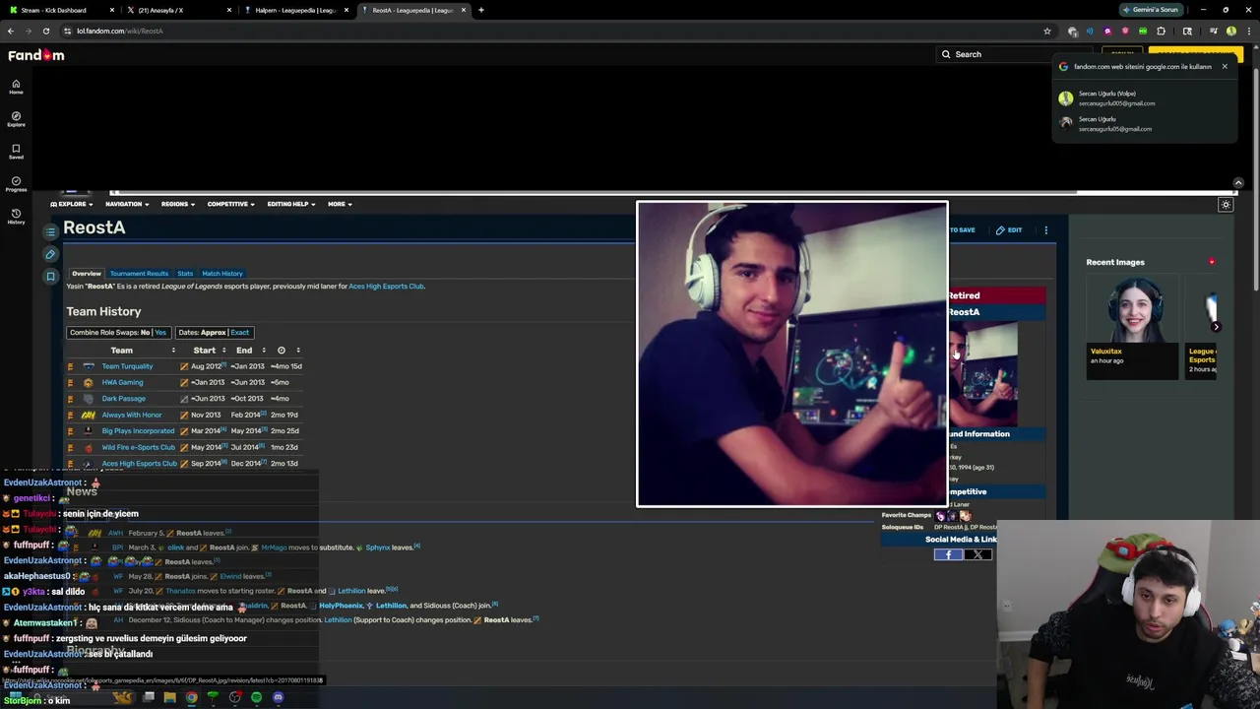Screen dimensions: 1260x709
Task: Open Chrome from the taskbar
Action: [x=191, y=697]
